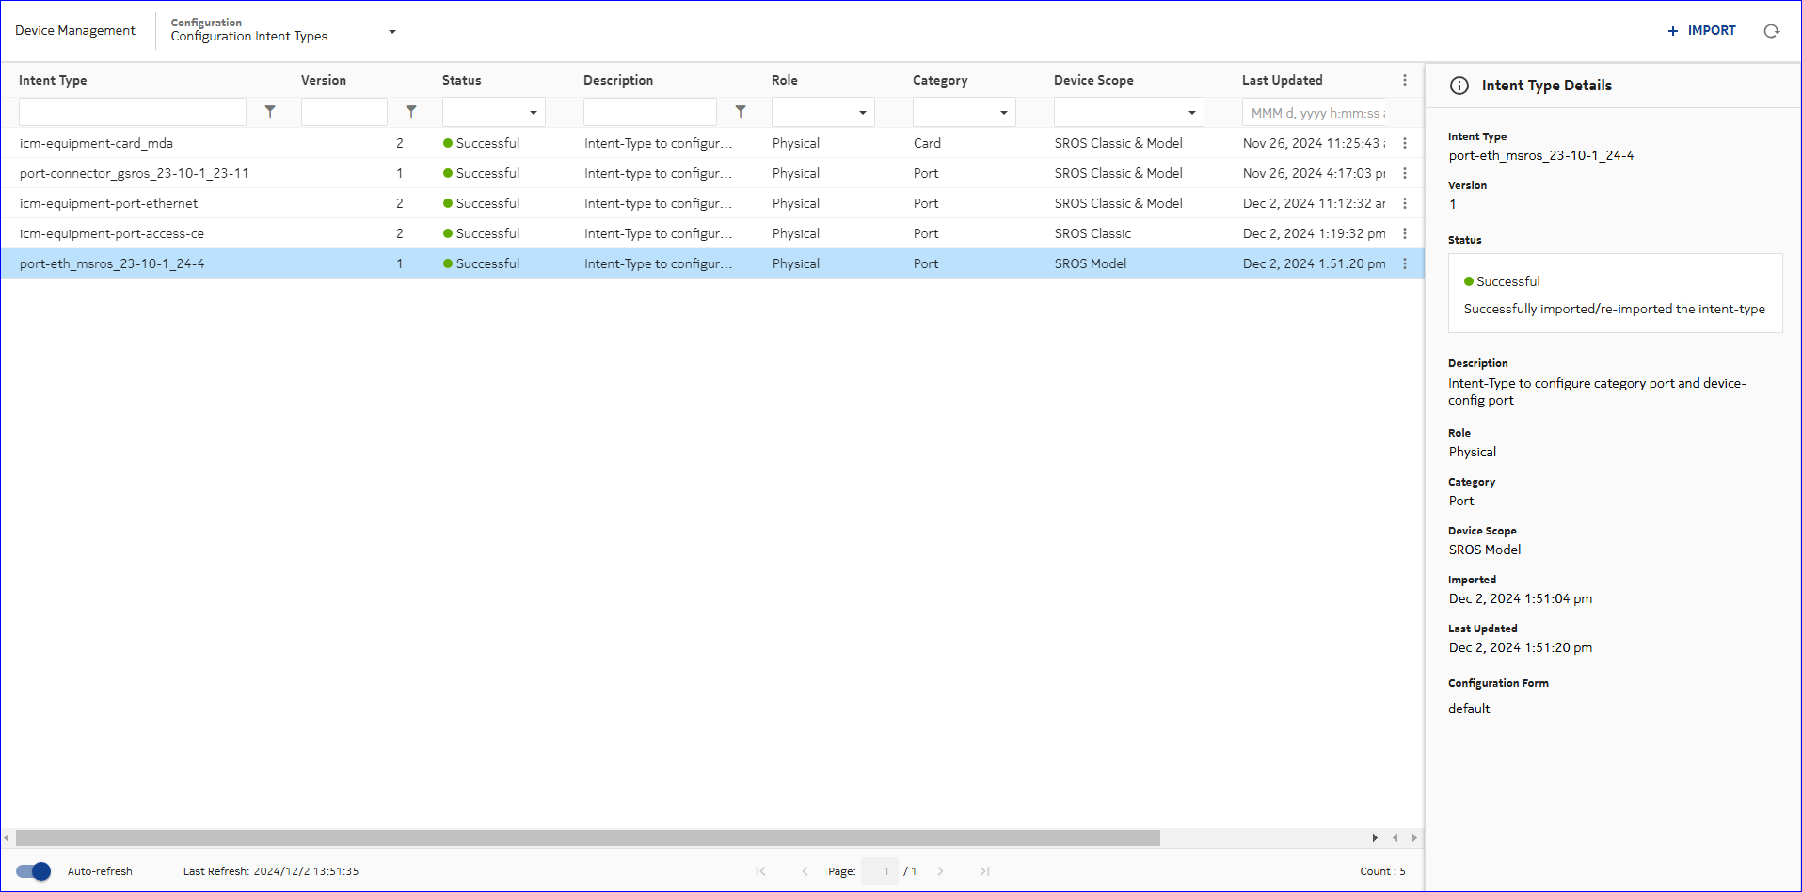Click the Import button

coord(1701,31)
